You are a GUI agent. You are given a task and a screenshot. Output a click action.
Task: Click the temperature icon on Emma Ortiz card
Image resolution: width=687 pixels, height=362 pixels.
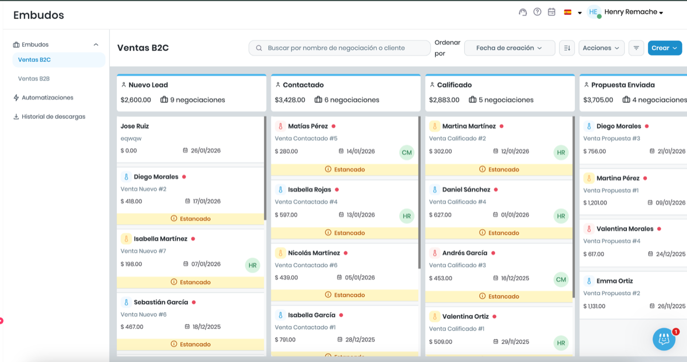click(589, 281)
